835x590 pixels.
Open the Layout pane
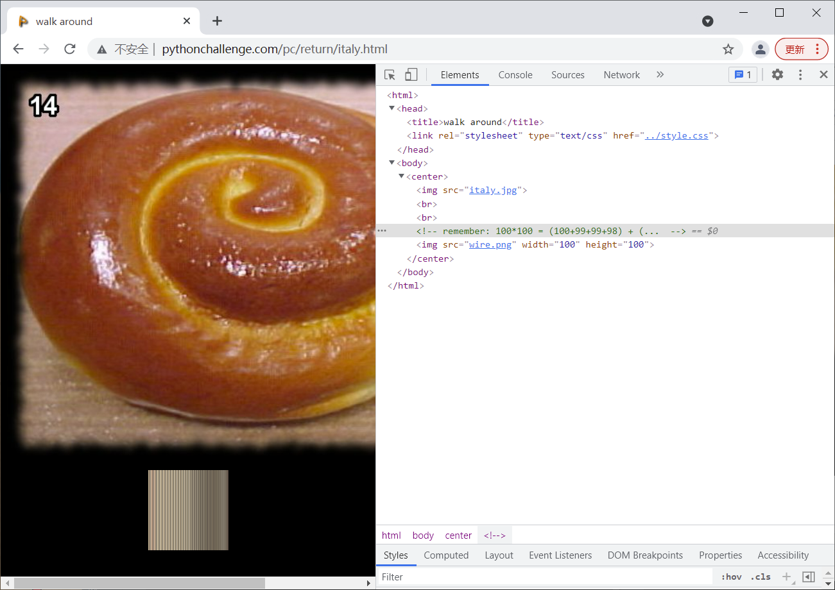[x=499, y=555]
